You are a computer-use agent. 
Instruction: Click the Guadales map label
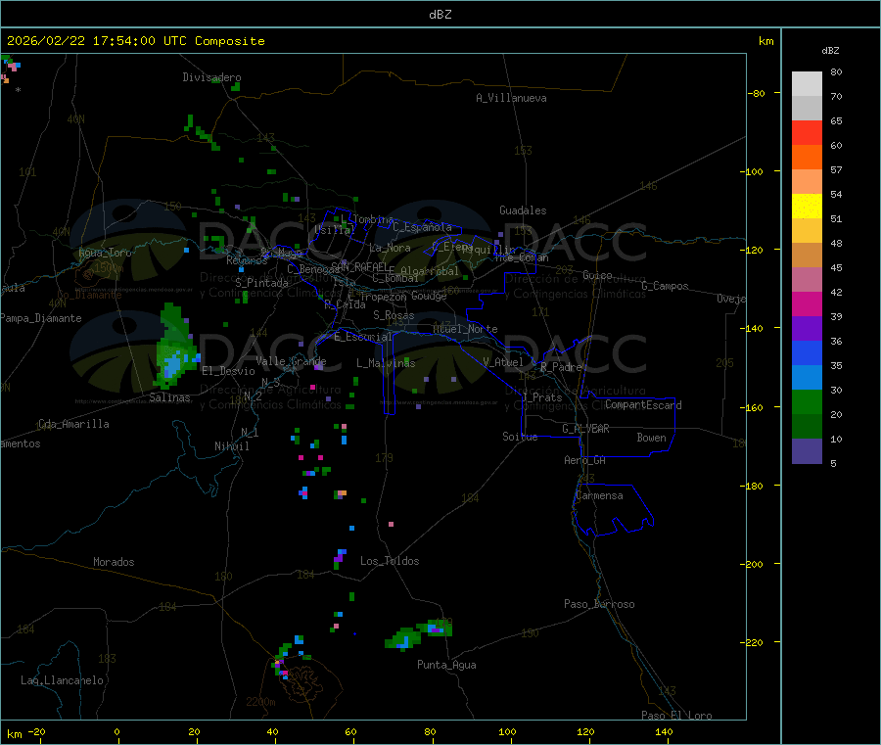tap(523, 210)
